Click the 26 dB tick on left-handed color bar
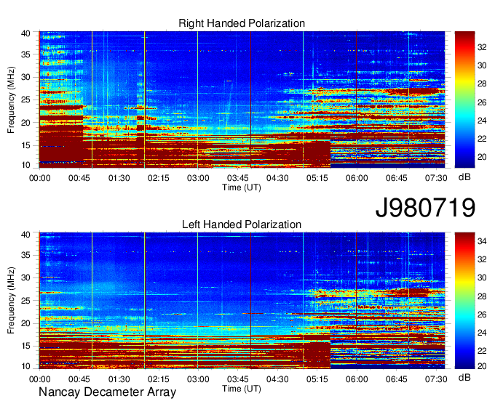This screenshot has height=401, width=495. [x=482, y=315]
